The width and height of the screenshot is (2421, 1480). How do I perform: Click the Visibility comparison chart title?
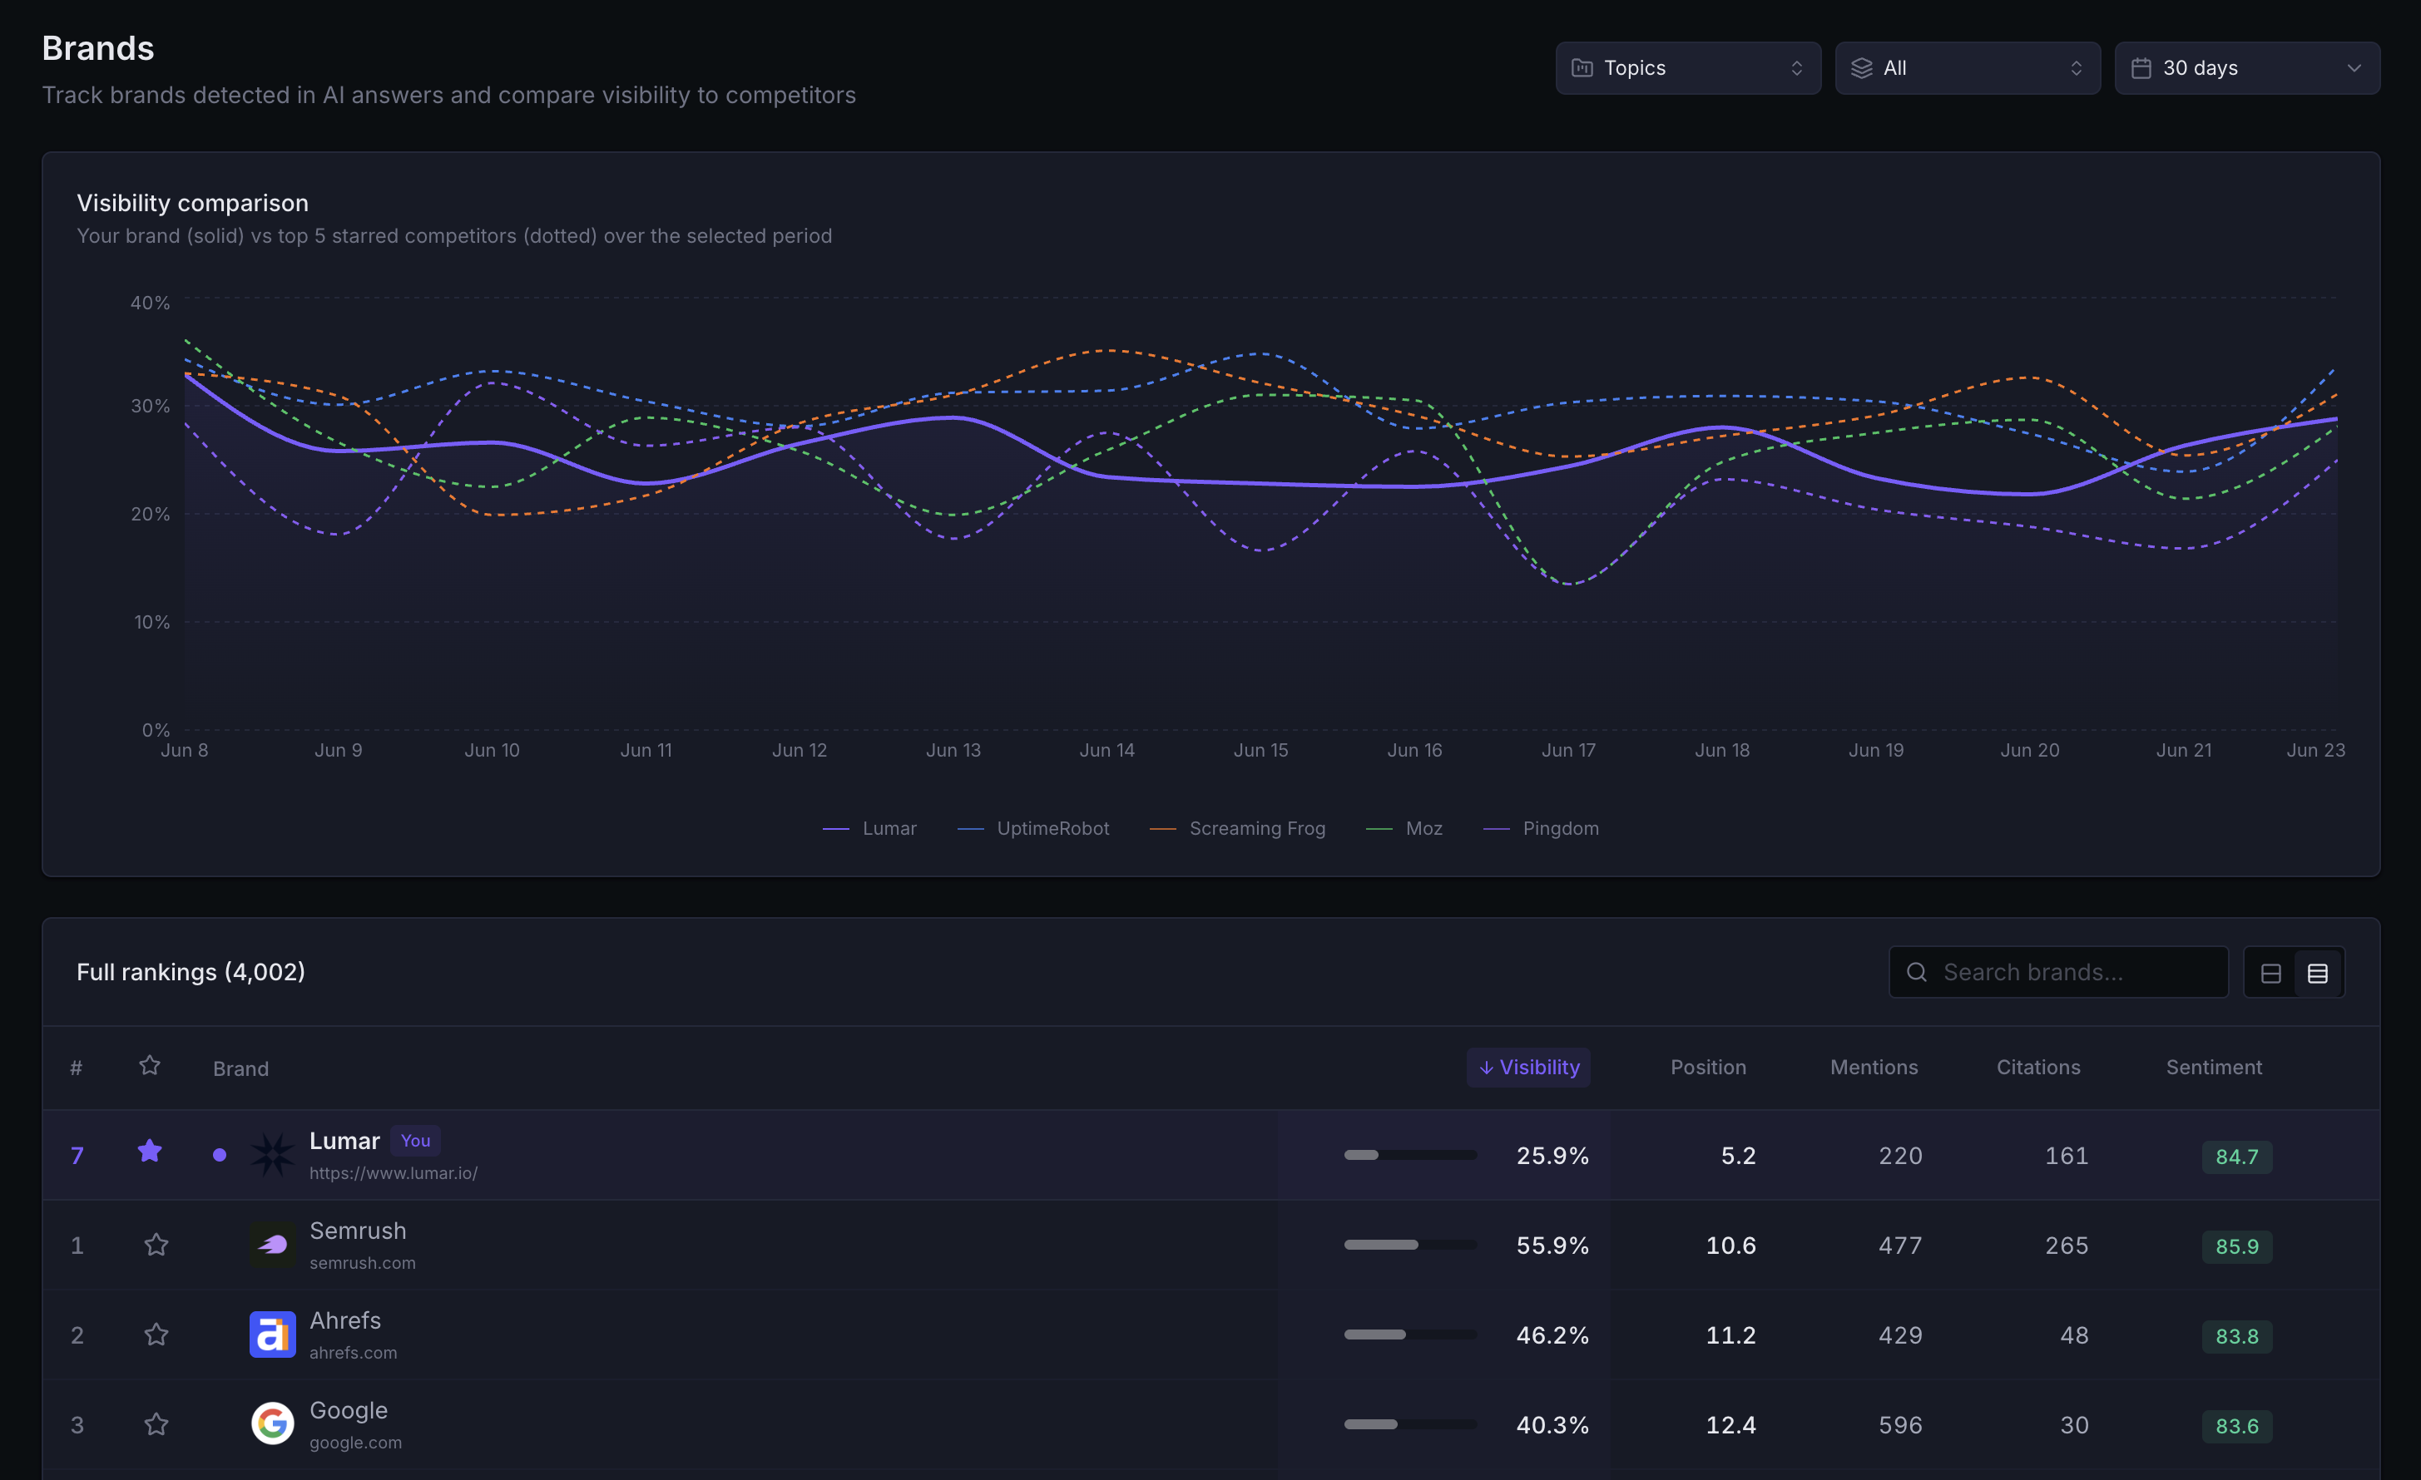point(192,203)
